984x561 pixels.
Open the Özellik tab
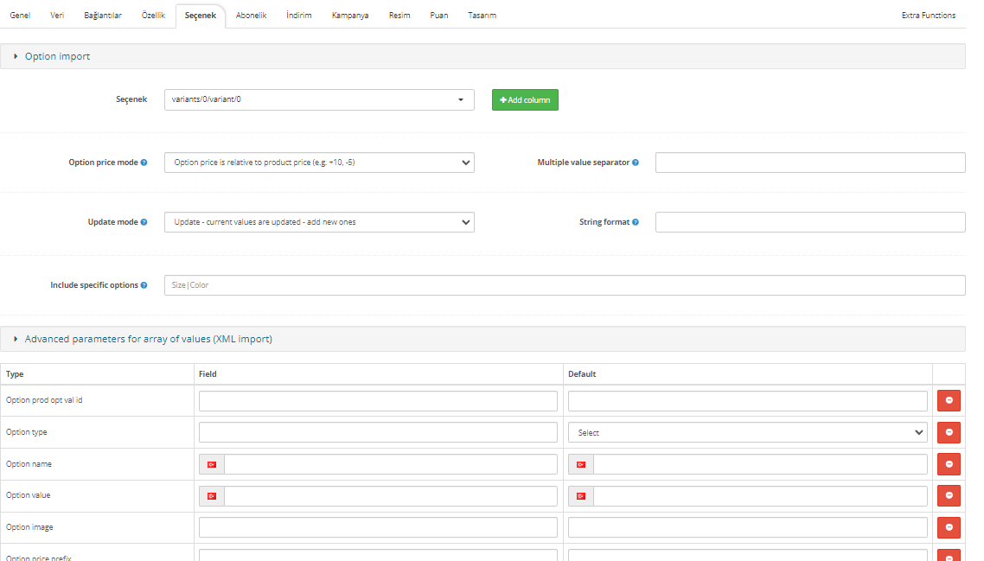click(153, 15)
